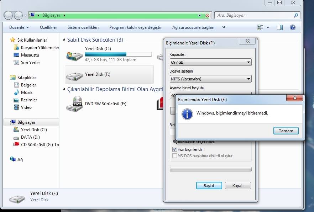Show more toolbar commands with the double chevron

[224, 27]
